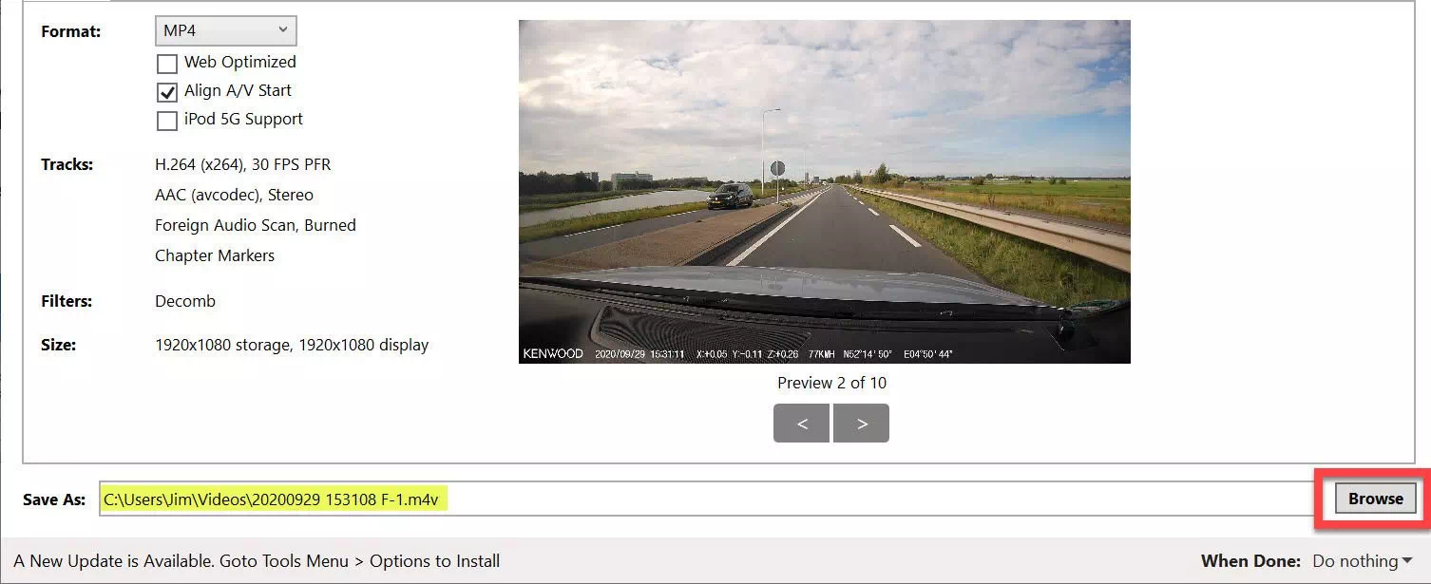Click the When Done dropdown triangle
Viewport: 1431px width, 584px height.
(x=1406, y=561)
